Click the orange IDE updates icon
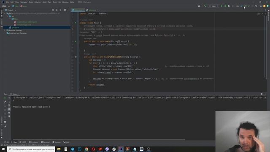Image resolution: width=270 pixels, height=152 pixels. pos(265,6)
